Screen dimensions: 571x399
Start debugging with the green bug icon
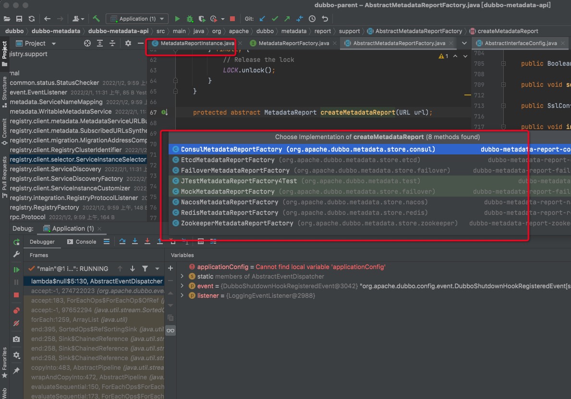189,19
